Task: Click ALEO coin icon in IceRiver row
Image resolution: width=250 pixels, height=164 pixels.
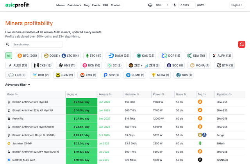Action: 200,160
